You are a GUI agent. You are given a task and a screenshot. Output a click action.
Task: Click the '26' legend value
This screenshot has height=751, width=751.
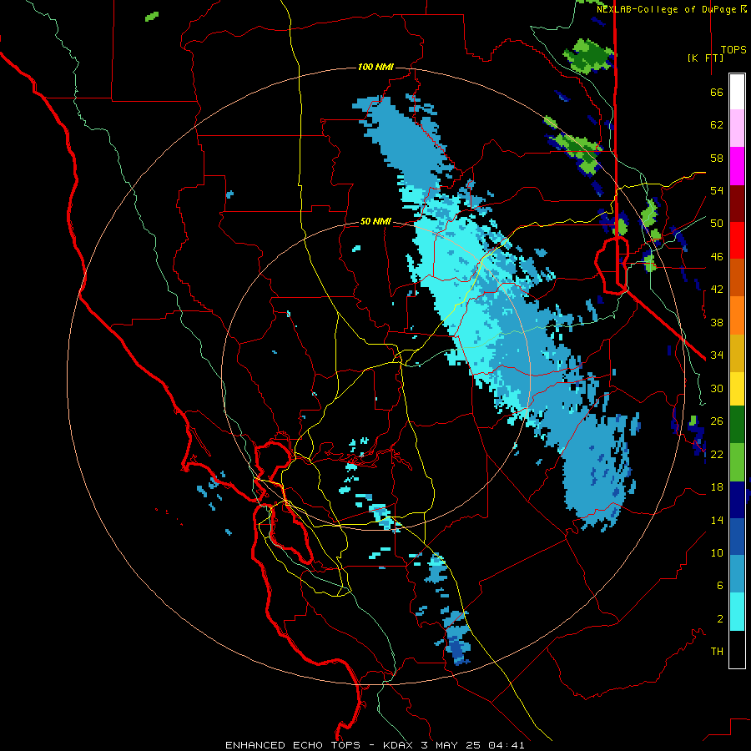[717, 421]
